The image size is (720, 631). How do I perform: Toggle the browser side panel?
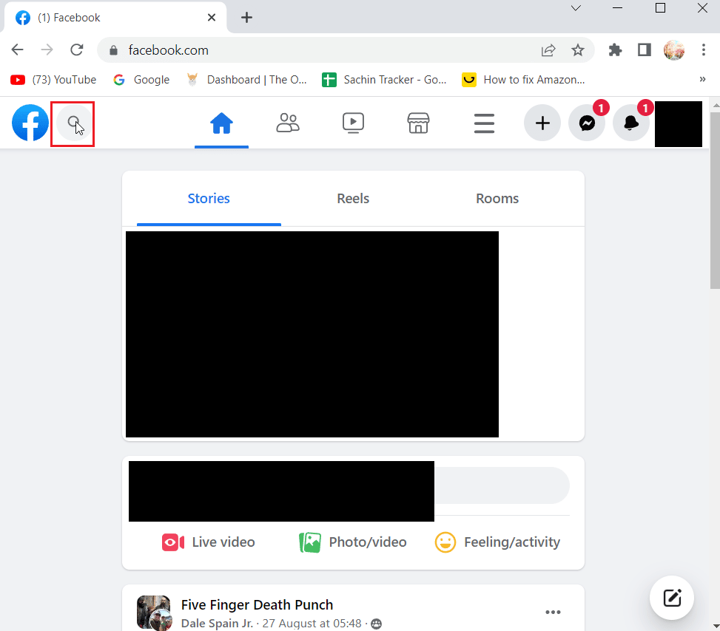point(645,50)
